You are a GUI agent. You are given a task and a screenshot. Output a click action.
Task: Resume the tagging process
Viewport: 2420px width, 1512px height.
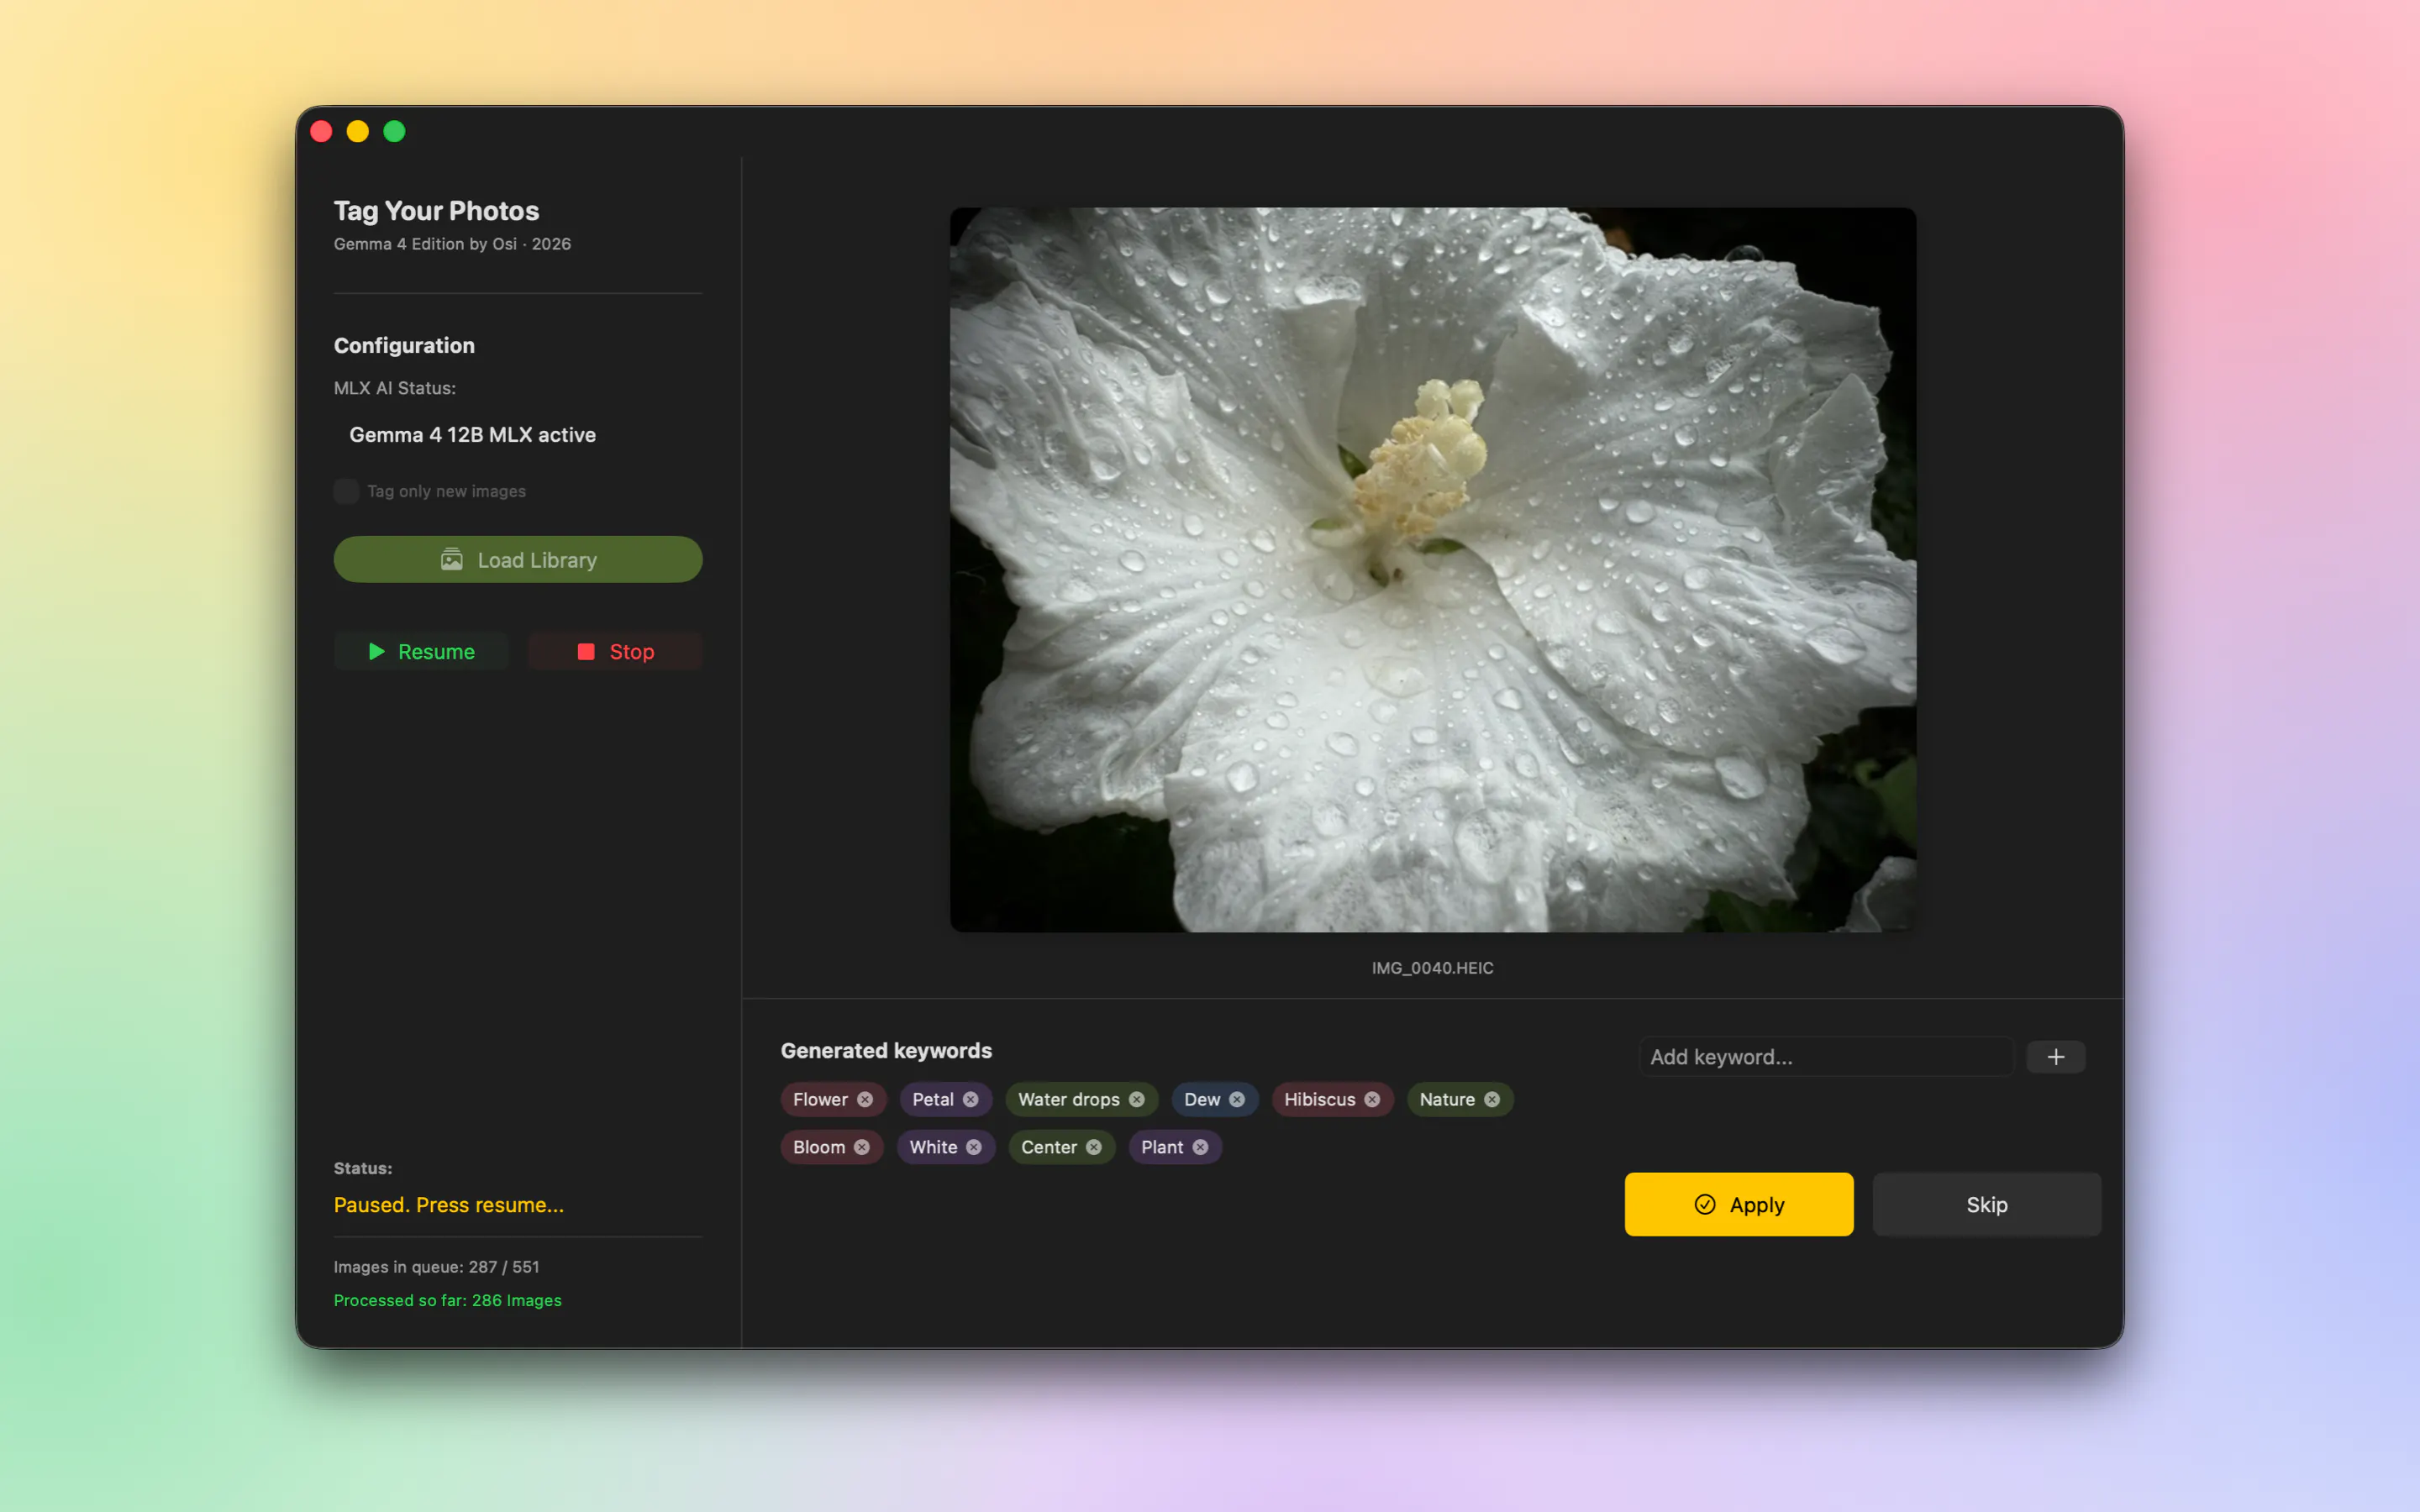pos(421,652)
